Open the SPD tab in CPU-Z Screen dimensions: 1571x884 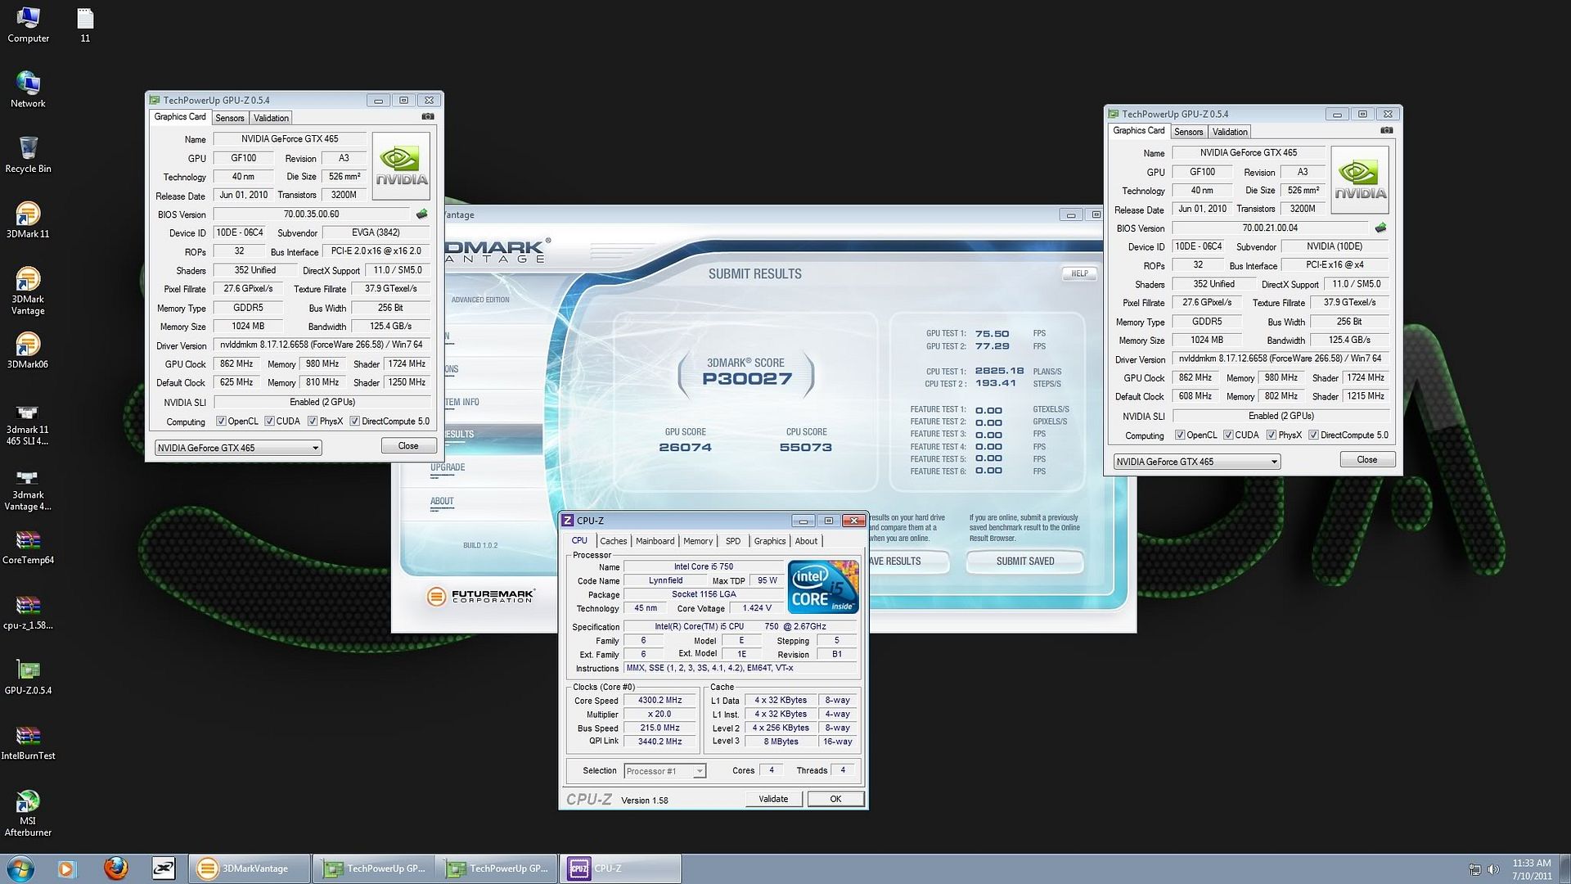click(733, 541)
